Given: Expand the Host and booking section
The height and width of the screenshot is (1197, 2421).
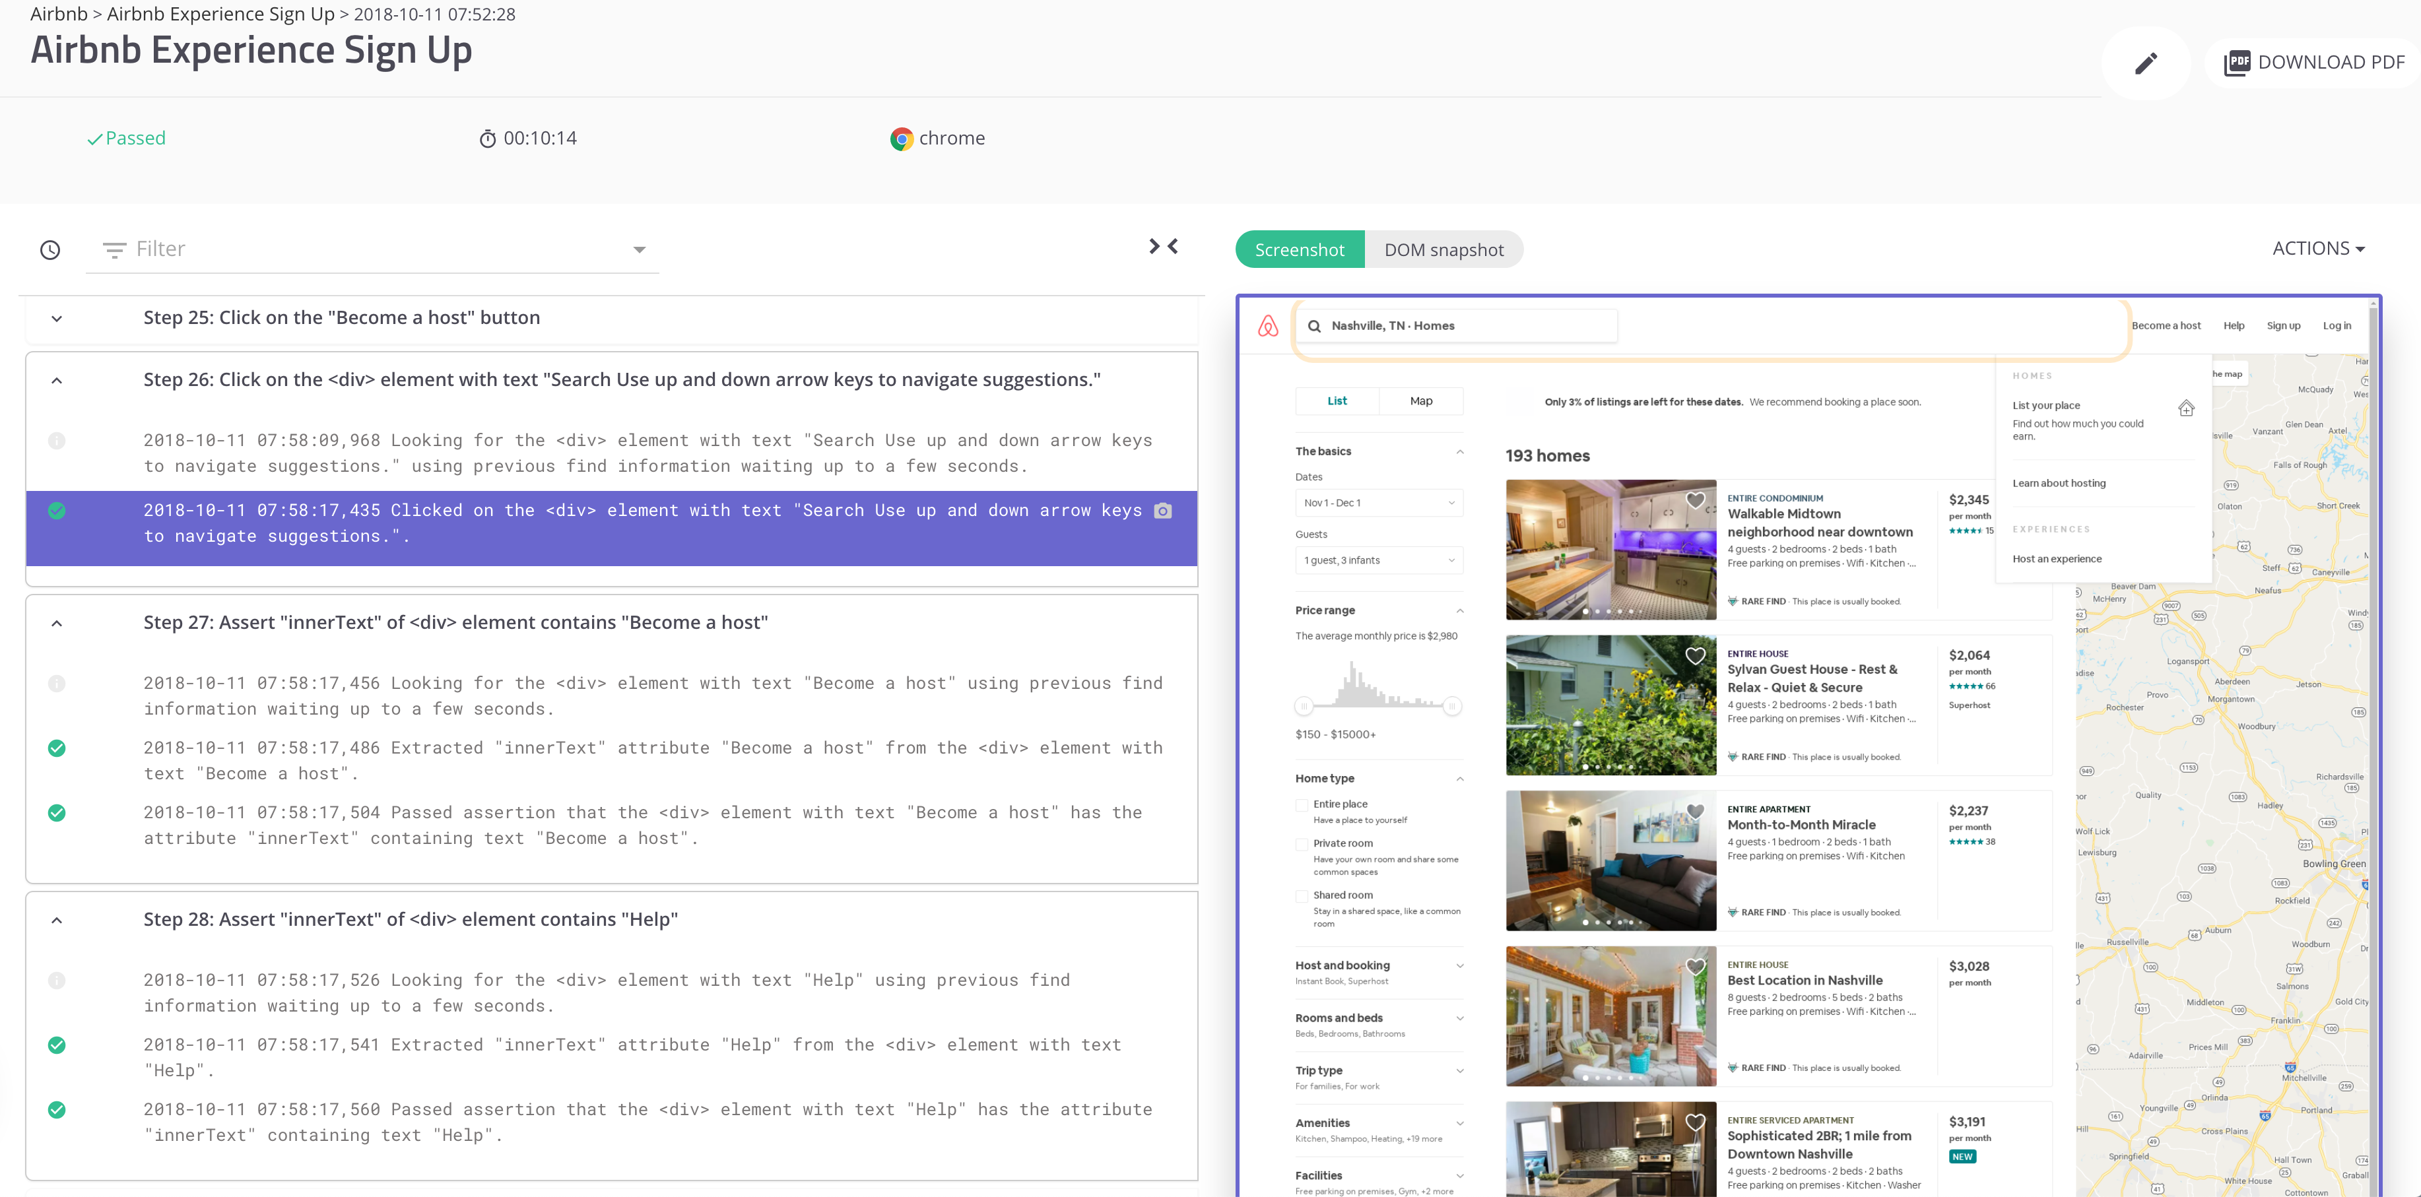Looking at the screenshot, I should tap(1459, 966).
